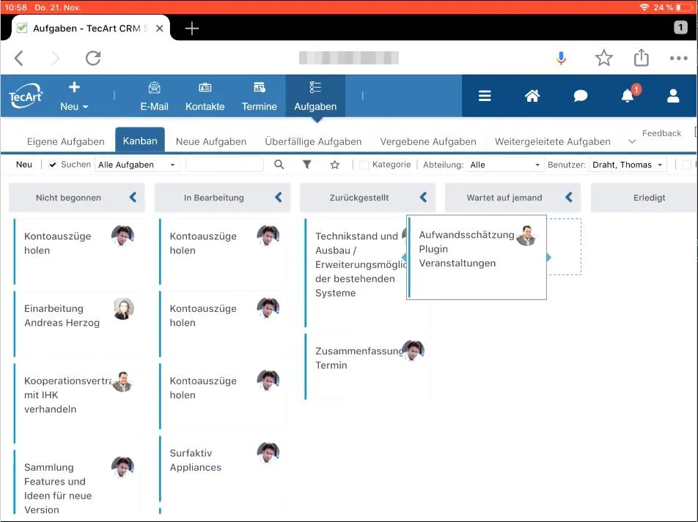Open notifications bell with badge
This screenshot has height=522, width=698.
(628, 95)
